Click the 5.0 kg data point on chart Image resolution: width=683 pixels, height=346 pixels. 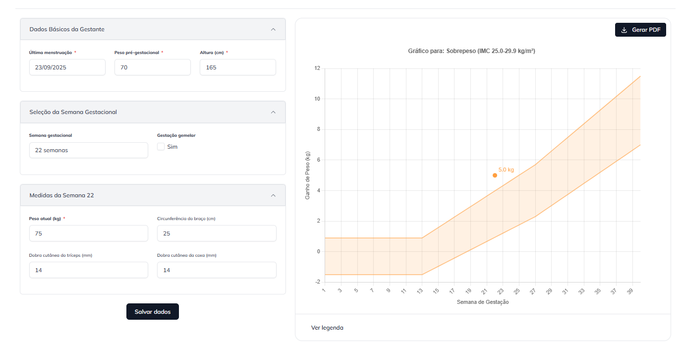(x=495, y=175)
